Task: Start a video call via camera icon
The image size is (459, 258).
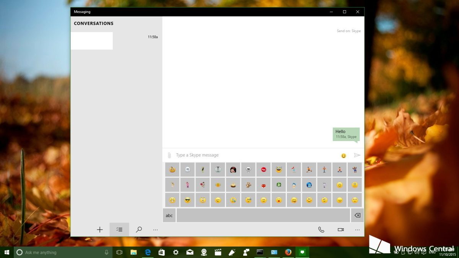Action: pyautogui.click(x=340, y=229)
